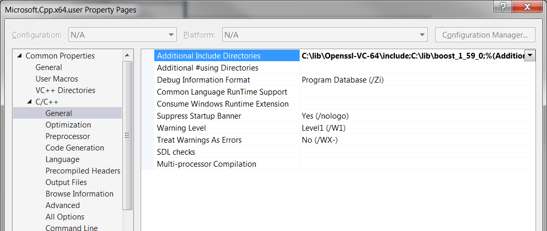
Task: Collapse the Common Properties tree node
Action: coord(20,56)
